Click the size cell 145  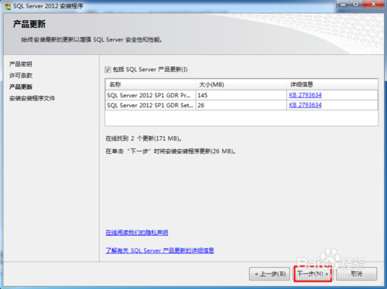241,95
